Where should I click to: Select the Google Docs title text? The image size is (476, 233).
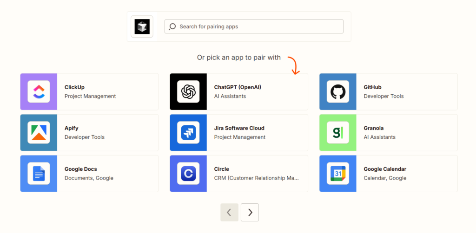(81, 169)
